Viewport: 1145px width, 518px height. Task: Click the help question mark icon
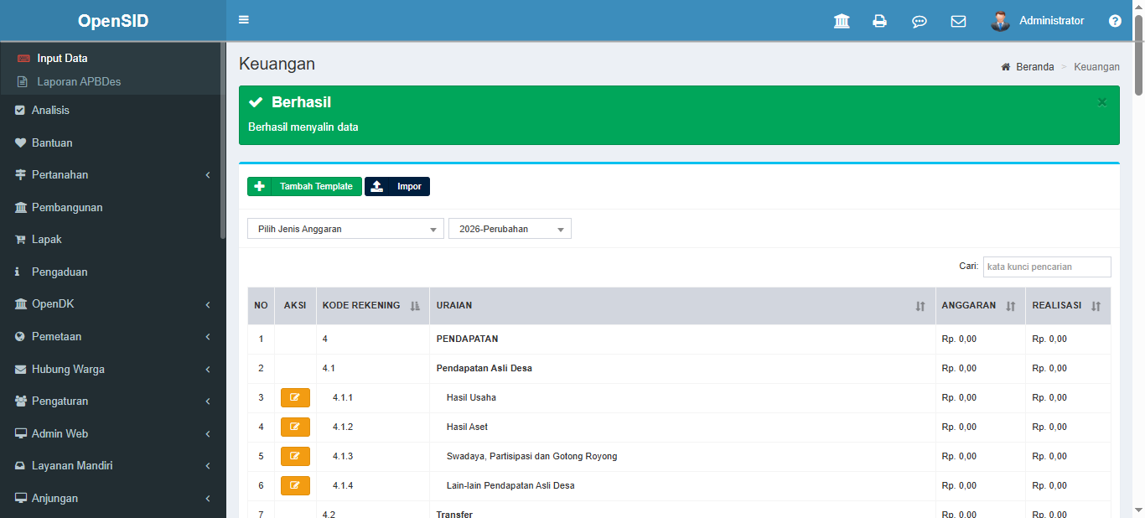(x=1115, y=21)
